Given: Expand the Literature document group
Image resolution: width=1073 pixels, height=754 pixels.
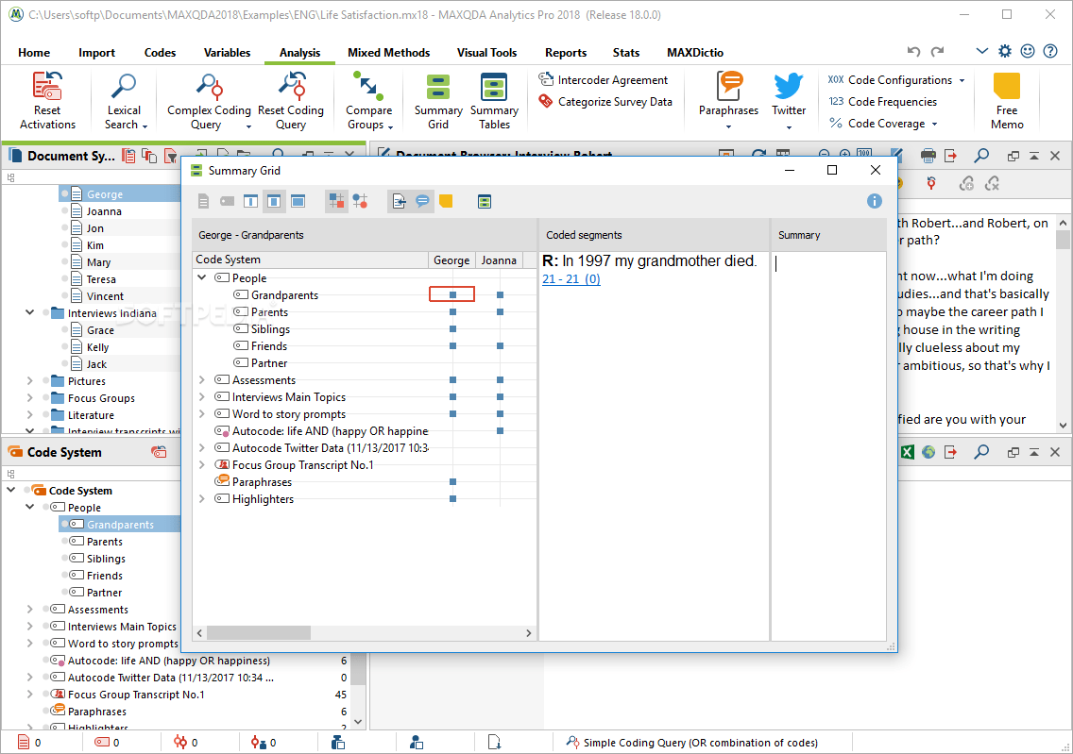Looking at the screenshot, I should 29,415.
